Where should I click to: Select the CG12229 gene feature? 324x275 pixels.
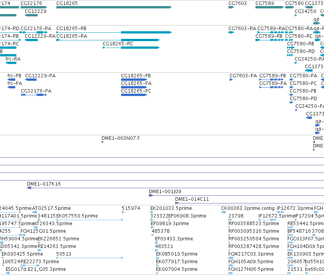tap(31, 15)
